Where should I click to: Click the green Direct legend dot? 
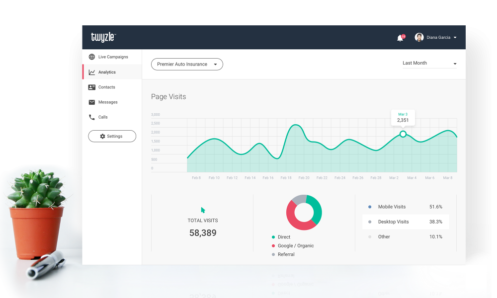(273, 237)
